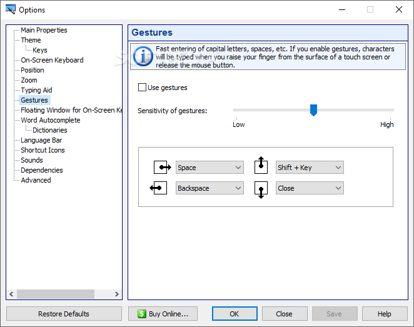Screen dimensions: 414x327
Task: Click the swipe-down gesture icon
Action: [261, 190]
